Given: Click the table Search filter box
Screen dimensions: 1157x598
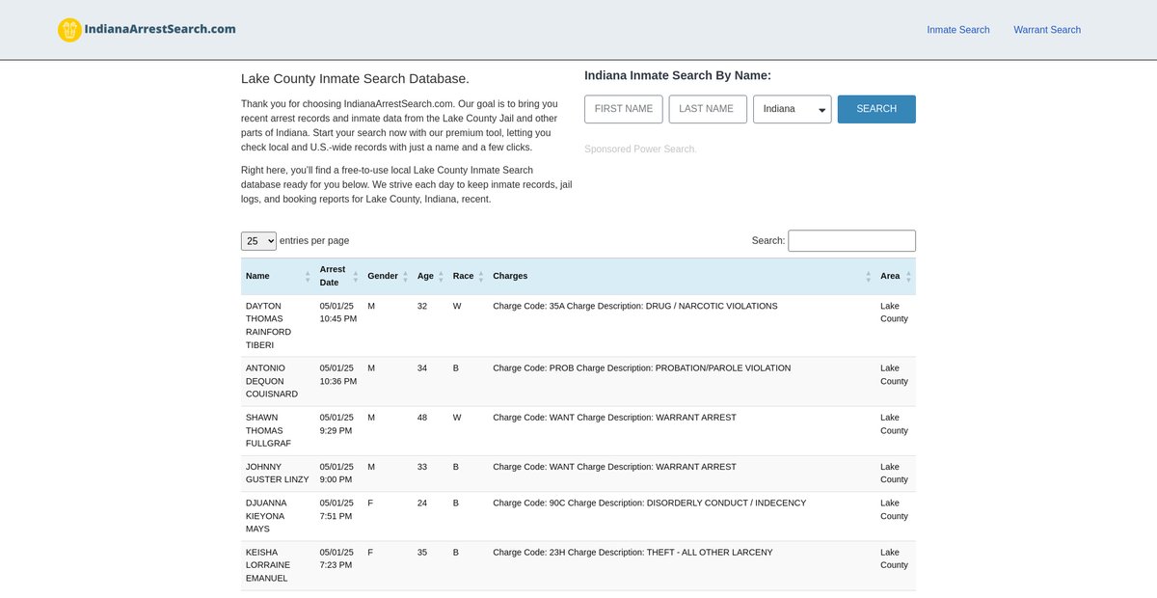Looking at the screenshot, I should [851, 241].
